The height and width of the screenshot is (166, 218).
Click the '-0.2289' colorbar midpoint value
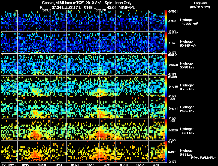click(x=173, y=130)
